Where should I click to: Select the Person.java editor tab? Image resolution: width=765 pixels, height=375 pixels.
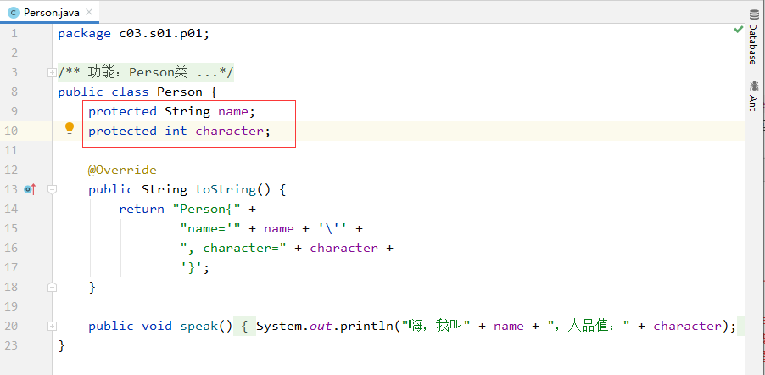point(50,12)
